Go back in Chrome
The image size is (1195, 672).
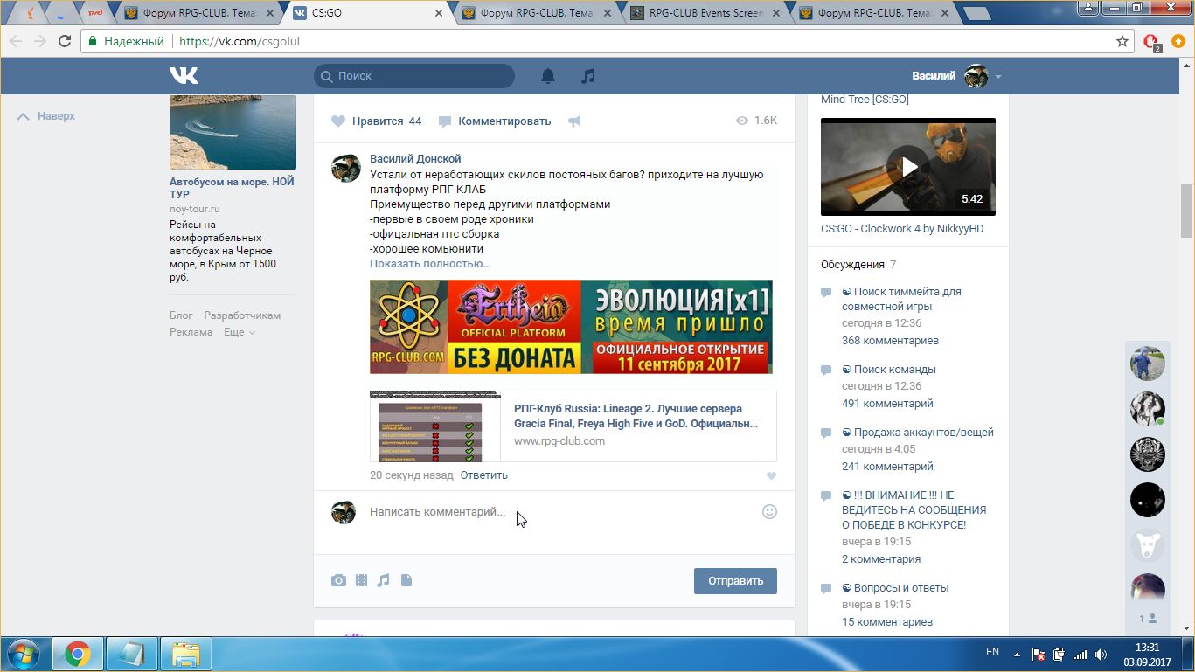(16, 41)
